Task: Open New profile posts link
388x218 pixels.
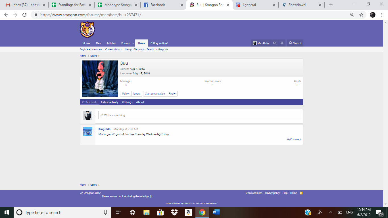Action: (x=134, y=49)
